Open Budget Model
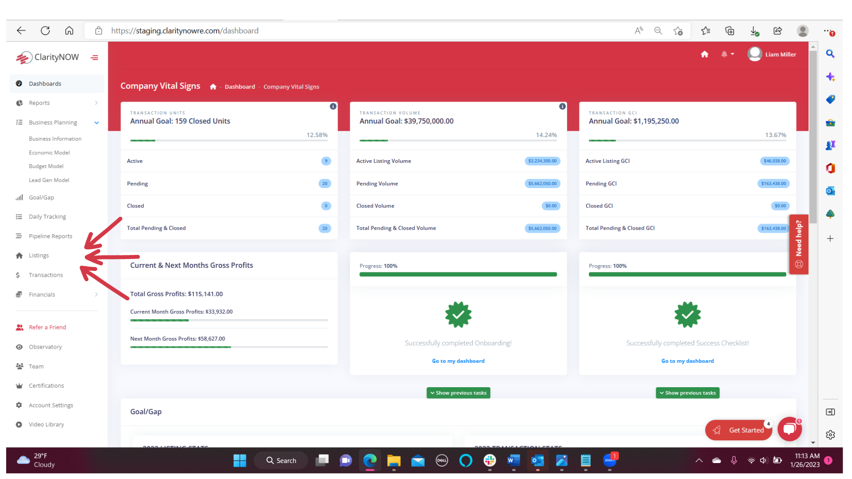The height and width of the screenshot is (479, 852). pyautogui.click(x=46, y=166)
